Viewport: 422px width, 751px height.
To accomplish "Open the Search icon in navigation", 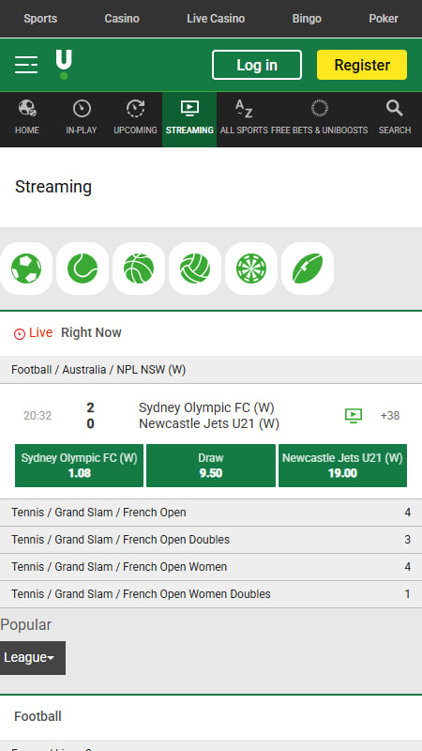I will click(395, 118).
